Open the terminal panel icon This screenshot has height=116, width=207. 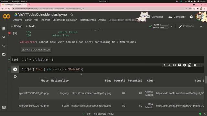pyautogui.click(x=4, y=107)
